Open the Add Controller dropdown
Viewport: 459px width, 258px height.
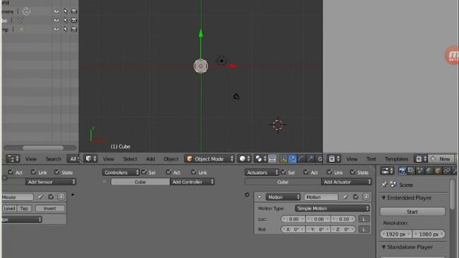(192, 181)
